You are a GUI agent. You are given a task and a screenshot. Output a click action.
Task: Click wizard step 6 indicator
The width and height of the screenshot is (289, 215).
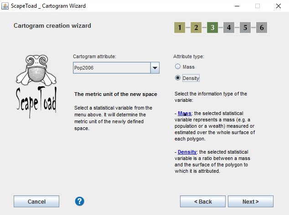click(262, 28)
